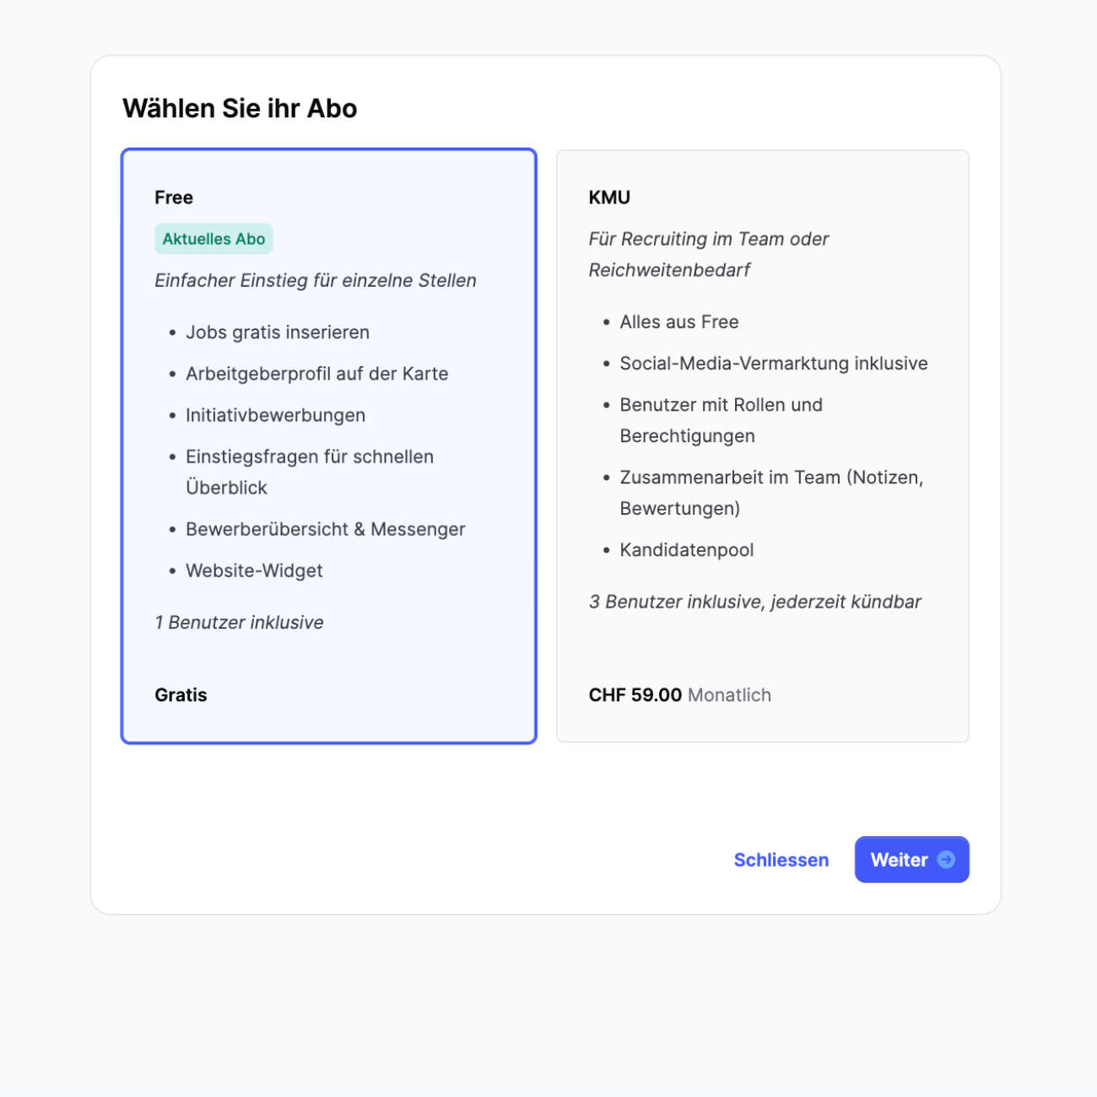The height and width of the screenshot is (1097, 1097).
Task: Choose the KMU subscription plan card
Action: pyautogui.click(x=762, y=650)
